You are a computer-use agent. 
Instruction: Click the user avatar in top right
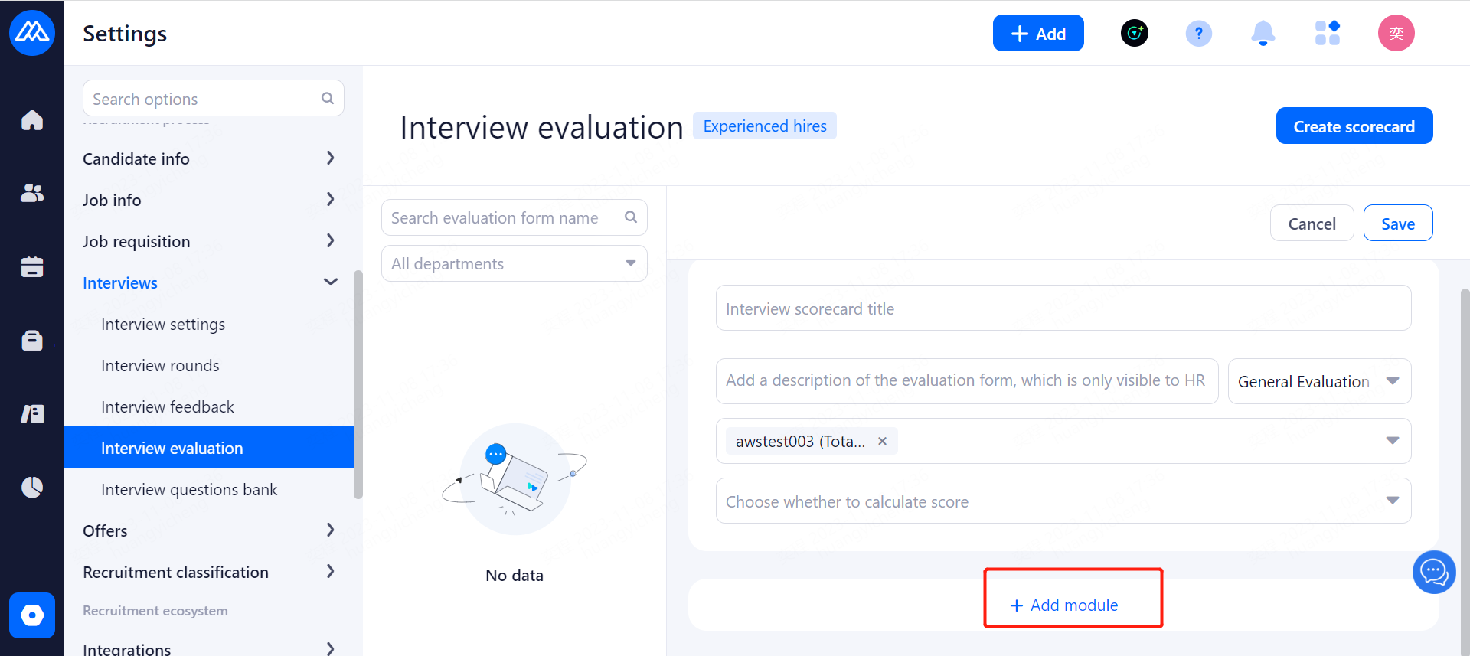click(1396, 34)
